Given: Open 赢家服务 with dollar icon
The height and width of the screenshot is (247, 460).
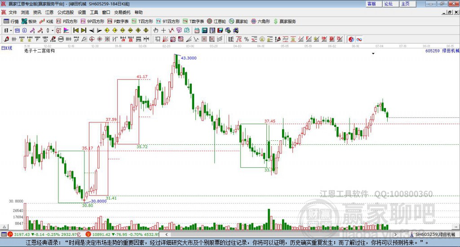Looking at the screenshot, I should pyautogui.click(x=284, y=22).
